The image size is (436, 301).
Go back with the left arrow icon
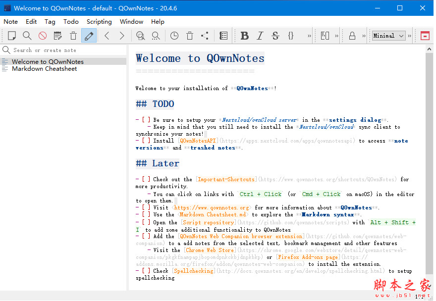point(107,36)
